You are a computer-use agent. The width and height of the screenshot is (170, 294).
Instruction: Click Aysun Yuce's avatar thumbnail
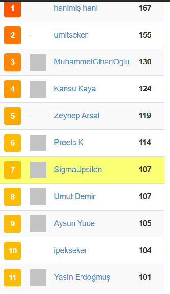click(x=38, y=224)
